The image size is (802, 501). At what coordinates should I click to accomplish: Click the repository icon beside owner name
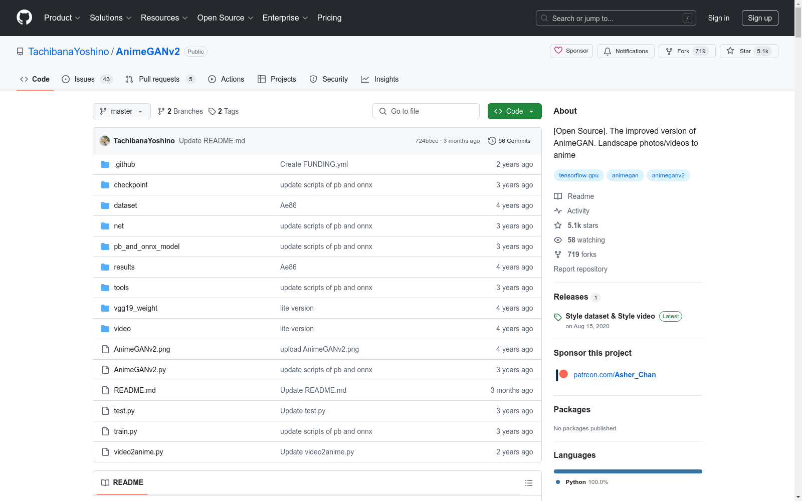click(x=20, y=52)
